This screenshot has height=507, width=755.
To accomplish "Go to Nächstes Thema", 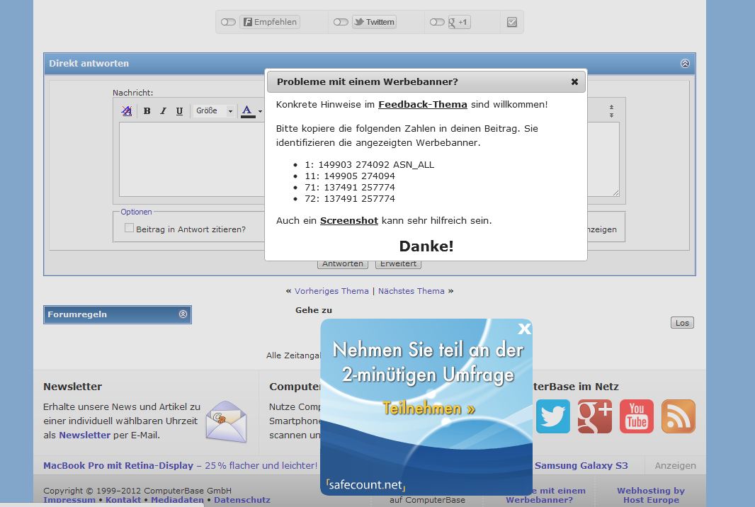I will (411, 291).
